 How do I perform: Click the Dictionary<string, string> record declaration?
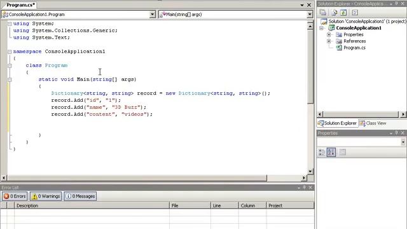(161, 94)
